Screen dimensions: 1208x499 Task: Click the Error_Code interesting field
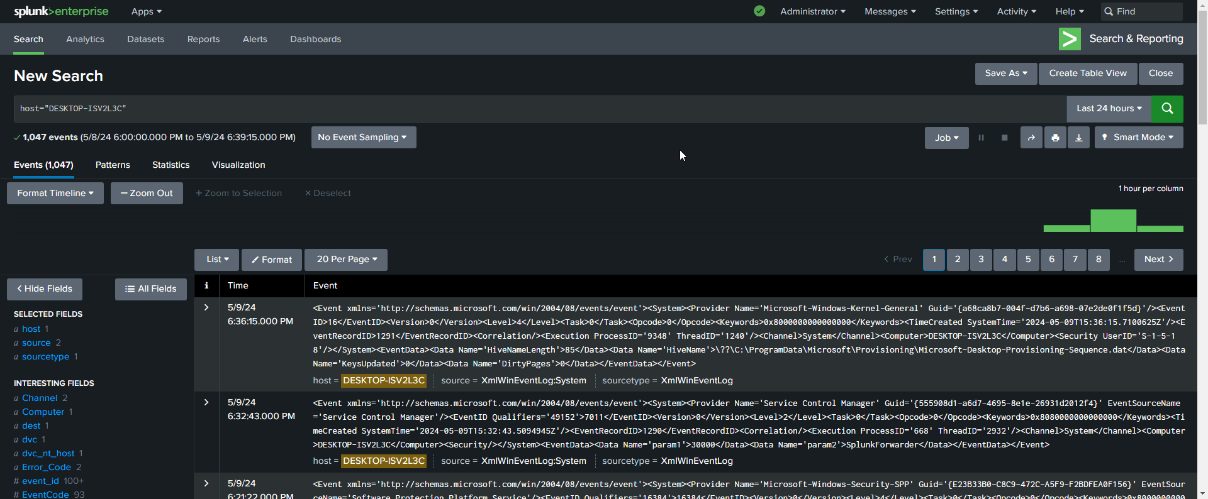(x=47, y=467)
